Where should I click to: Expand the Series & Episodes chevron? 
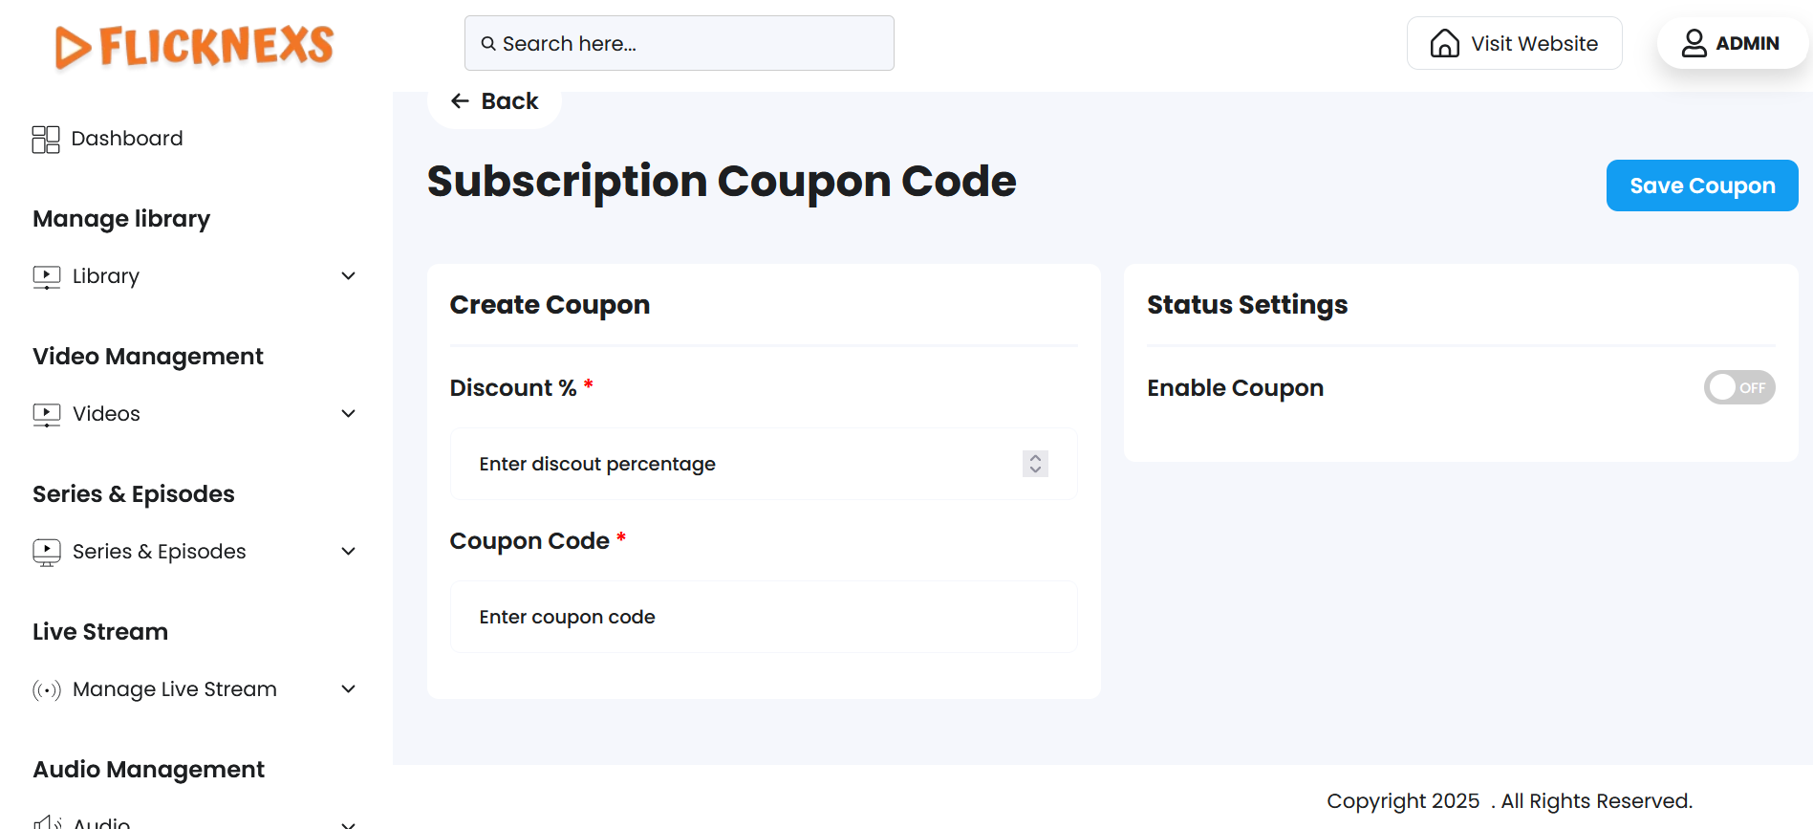click(x=349, y=552)
